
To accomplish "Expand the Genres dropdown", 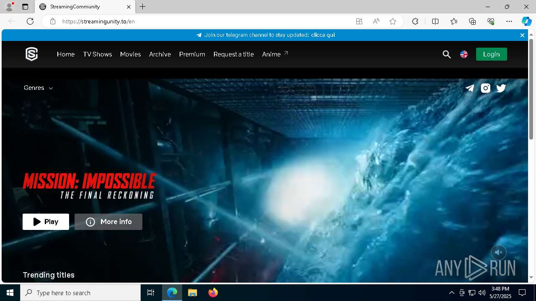I will pos(38,88).
